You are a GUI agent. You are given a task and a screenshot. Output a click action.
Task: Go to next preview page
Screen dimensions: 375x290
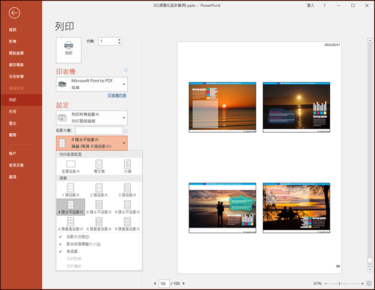pos(184,283)
